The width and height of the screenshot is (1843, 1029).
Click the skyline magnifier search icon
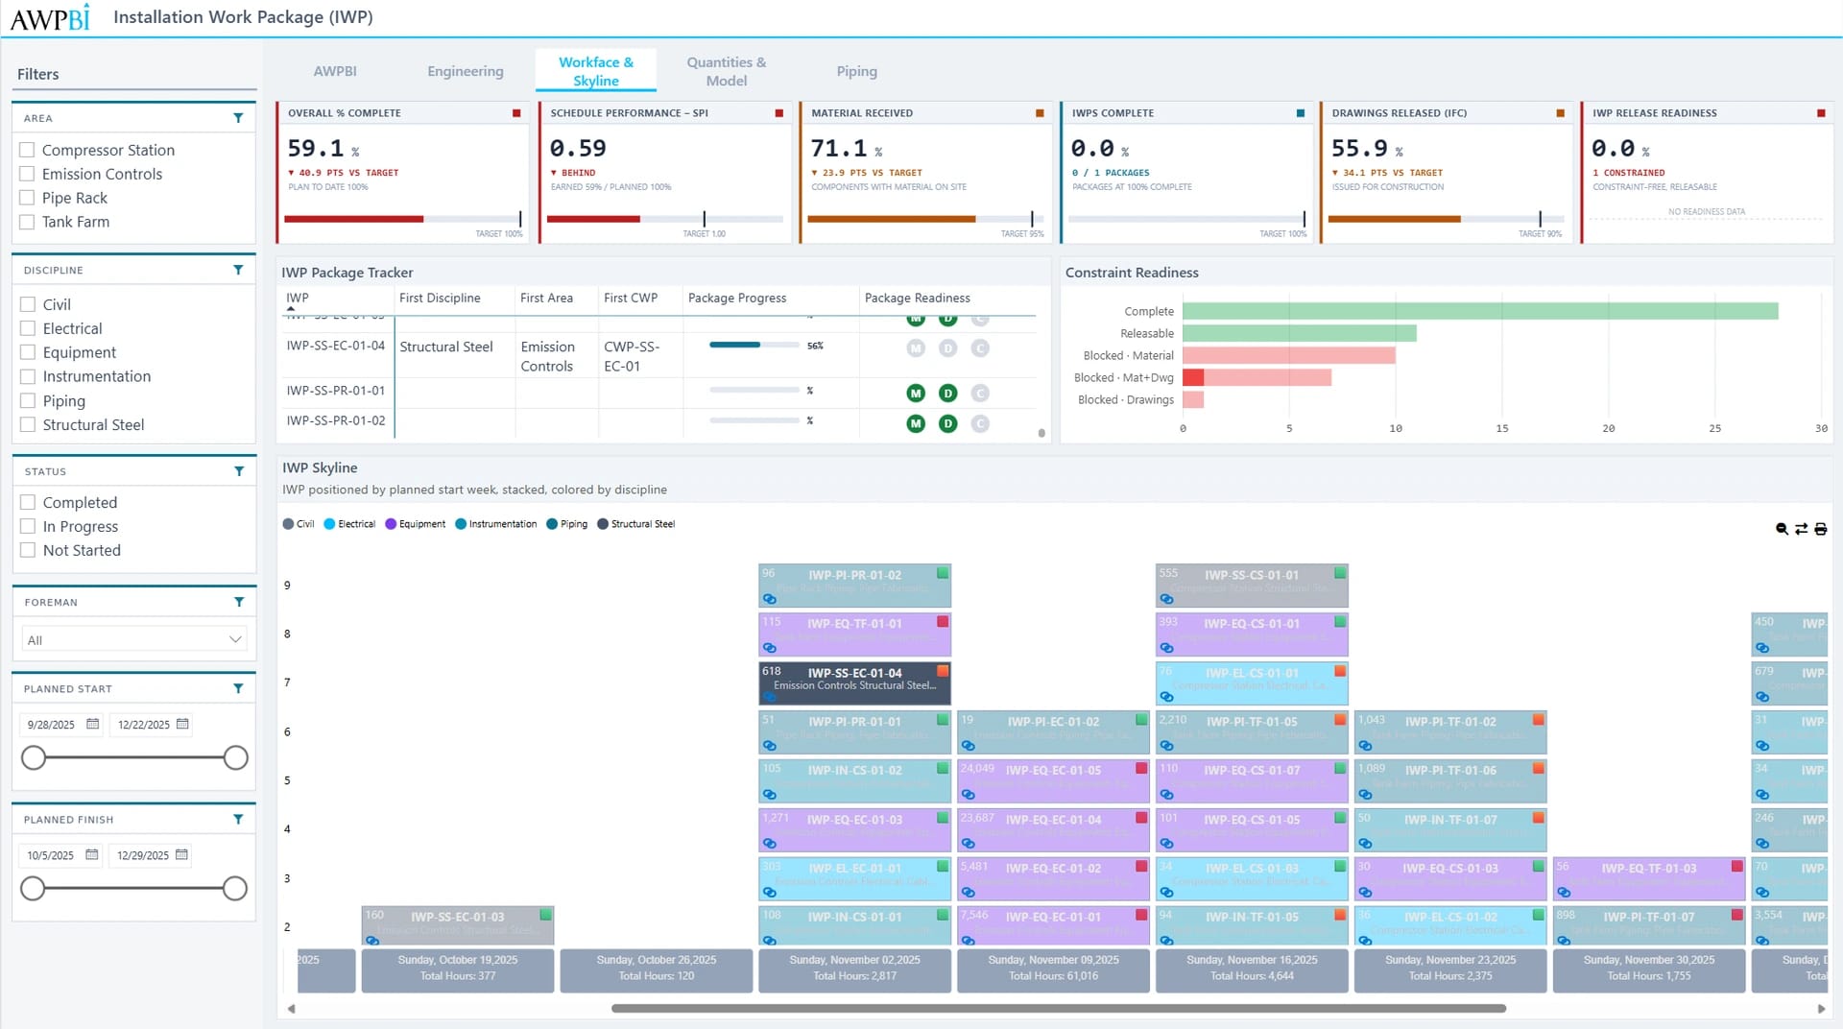(1782, 529)
